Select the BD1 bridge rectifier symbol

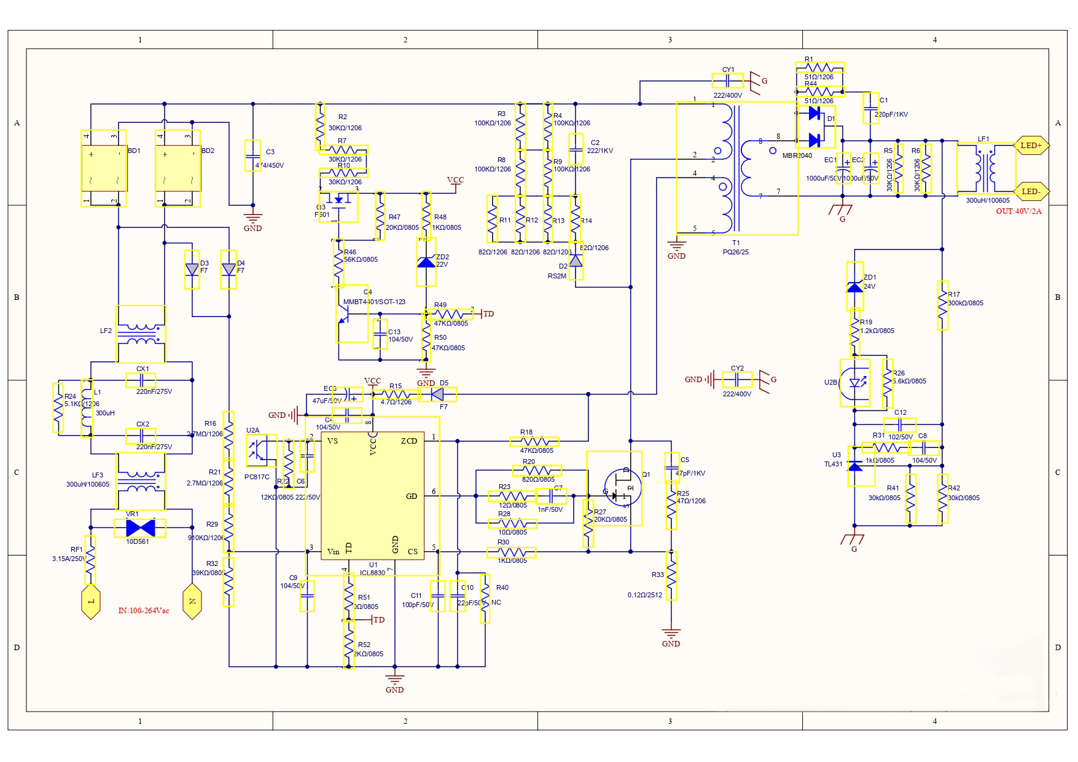(x=104, y=168)
